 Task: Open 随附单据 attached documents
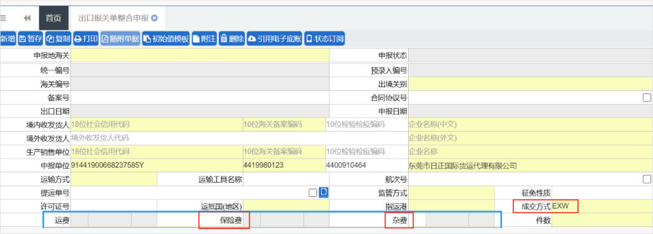coord(120,39)
